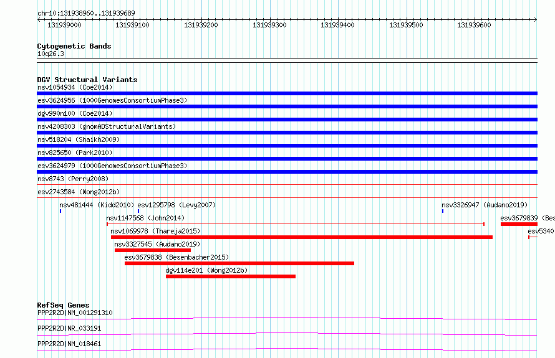Viewport: 555px width, 358px height.
Task: Click ruler position 131939100
Action: click(x=132, y=25)
